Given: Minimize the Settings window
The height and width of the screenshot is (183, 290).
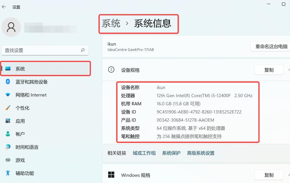Looking at the screenshot, I should pyautogui.click(x=269, y=4).
